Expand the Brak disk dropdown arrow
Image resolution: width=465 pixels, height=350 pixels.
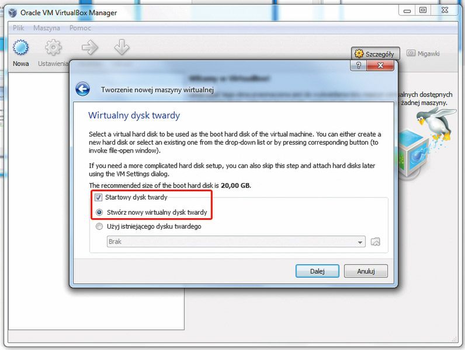click(360, 242)
